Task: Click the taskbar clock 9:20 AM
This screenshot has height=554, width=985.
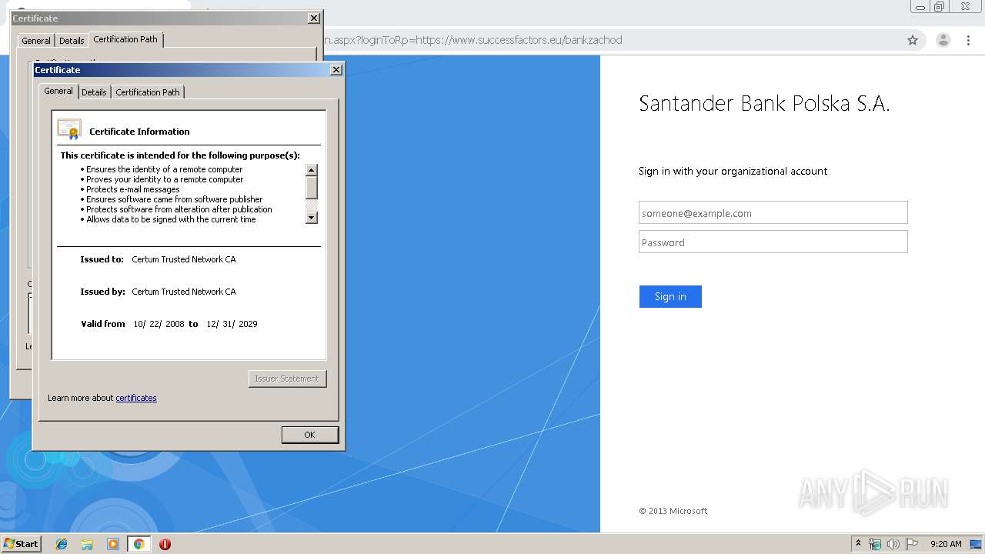Action: pyautogui.click(x=946, y=544)
